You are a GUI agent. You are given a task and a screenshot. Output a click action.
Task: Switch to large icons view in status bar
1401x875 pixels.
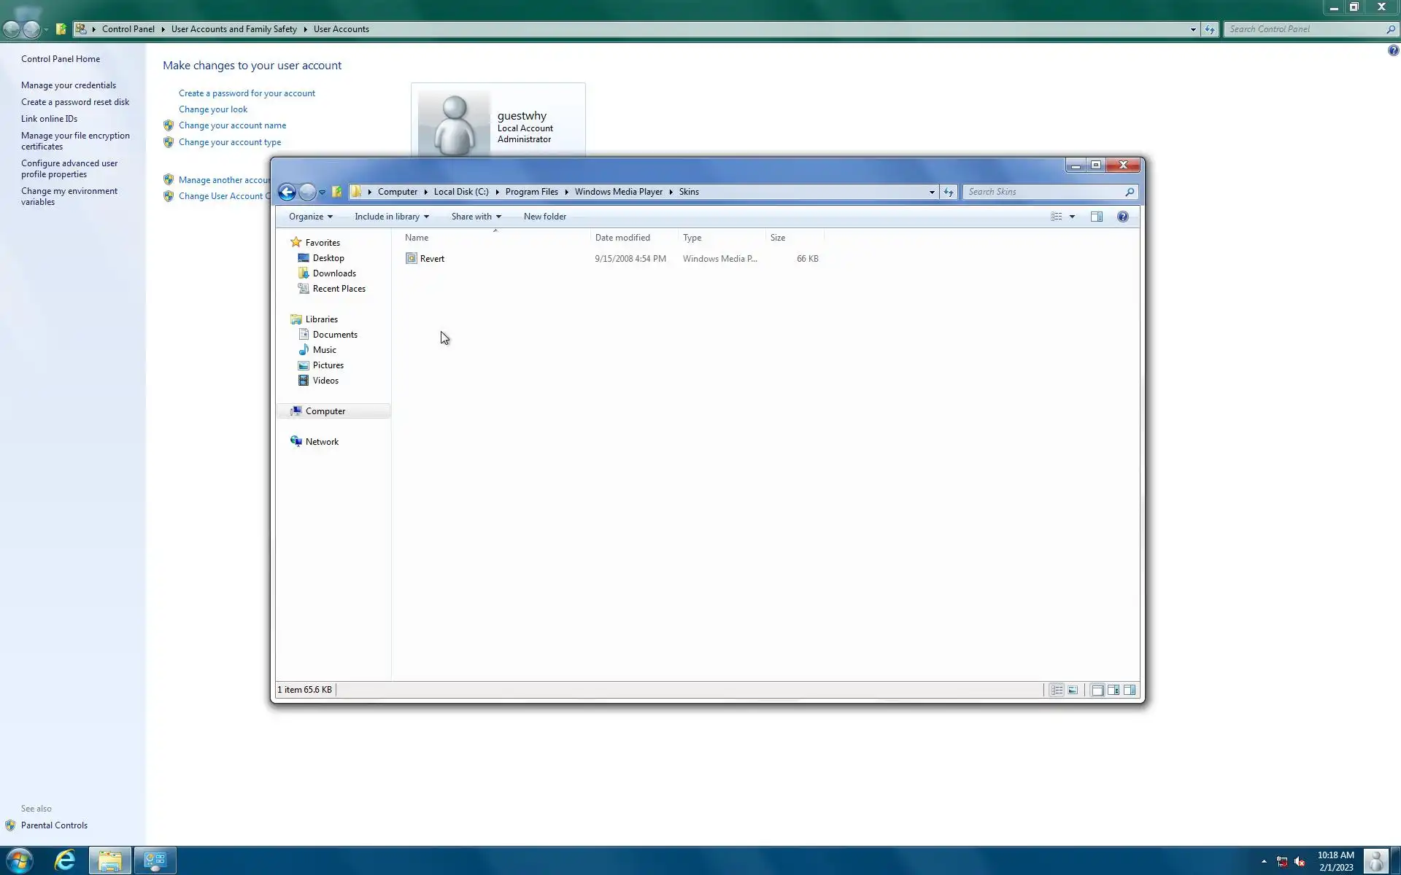click(1073, 690)
